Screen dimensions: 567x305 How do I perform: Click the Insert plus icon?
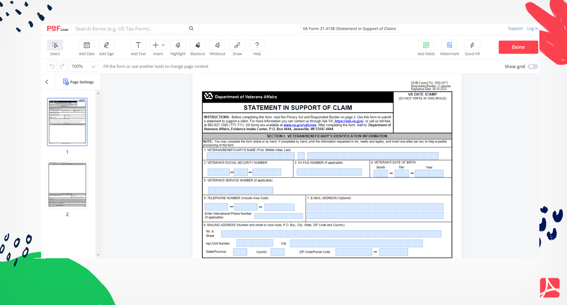(156, 45)
